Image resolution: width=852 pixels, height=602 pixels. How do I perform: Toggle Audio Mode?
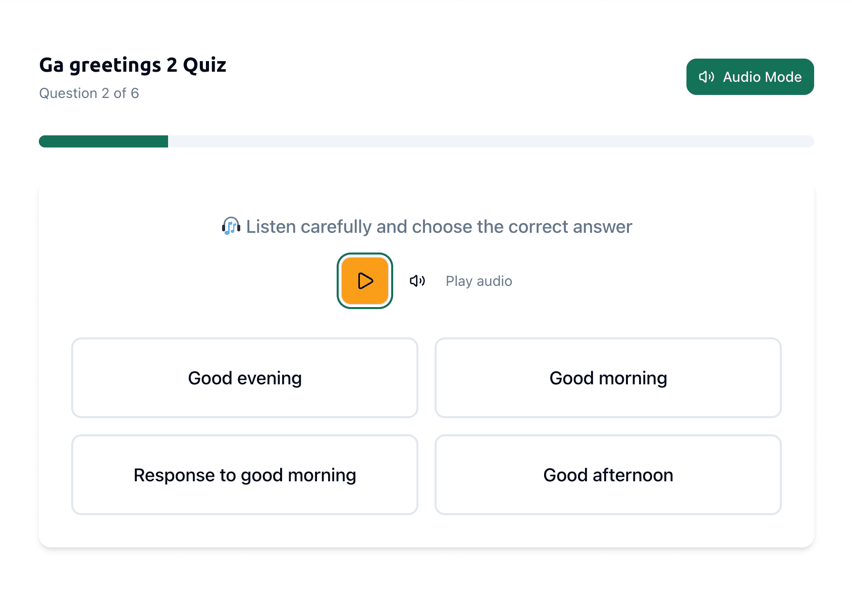tap(750, 77)
